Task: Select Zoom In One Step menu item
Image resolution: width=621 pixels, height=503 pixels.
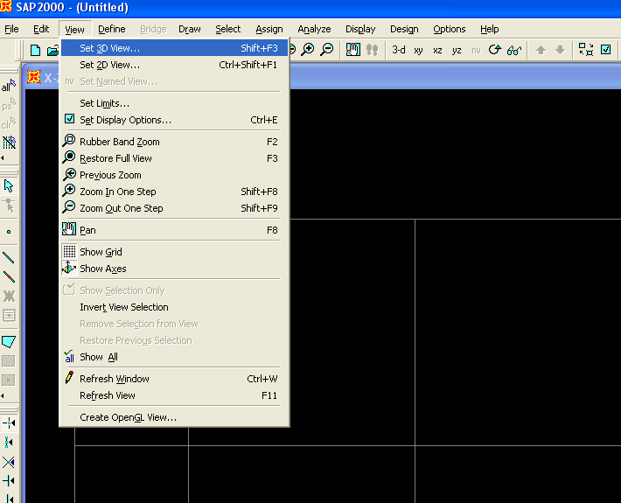Action: (x=174, y=192)
